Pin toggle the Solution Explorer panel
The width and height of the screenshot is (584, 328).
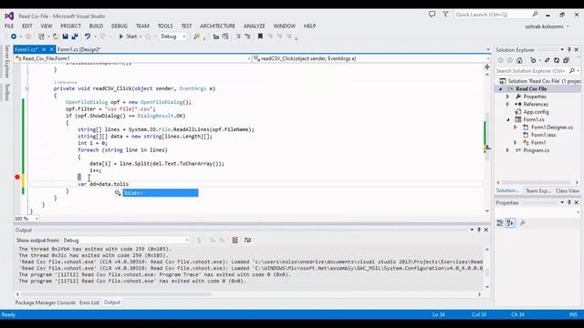pos(569,50)
